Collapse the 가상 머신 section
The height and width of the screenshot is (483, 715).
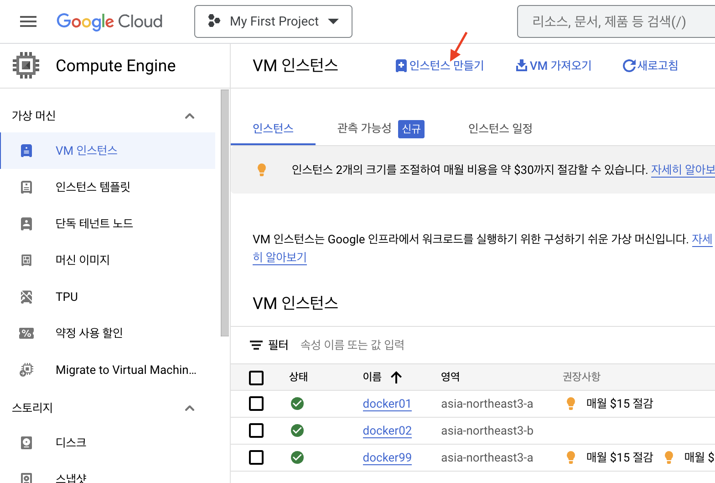click(190, 116)
